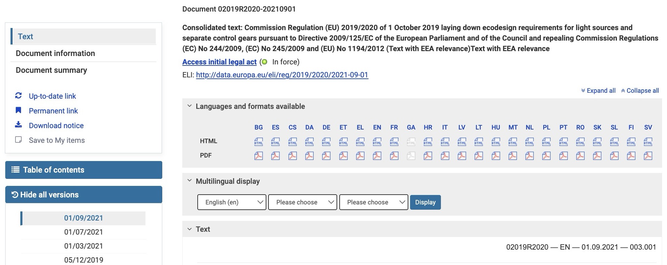The image size is (667, 265).
Task: Select the 01/07/2021 document version
Action: pos(83,232)
